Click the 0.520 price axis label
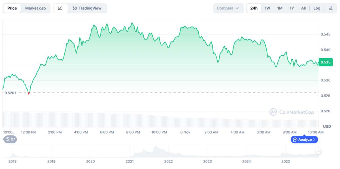 [326, 111]
